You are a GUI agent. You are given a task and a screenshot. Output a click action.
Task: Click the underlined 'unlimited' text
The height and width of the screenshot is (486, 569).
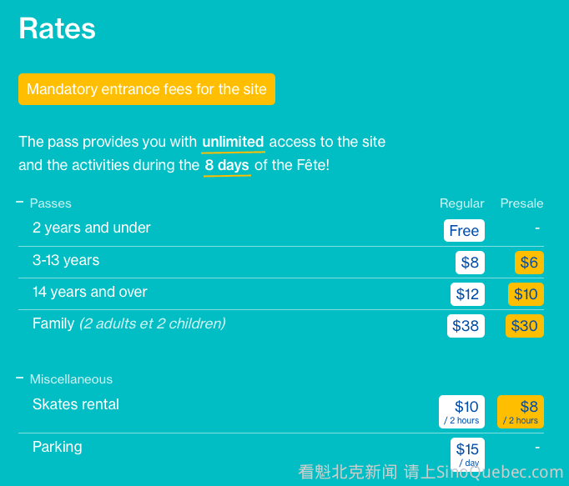[233, 142]
